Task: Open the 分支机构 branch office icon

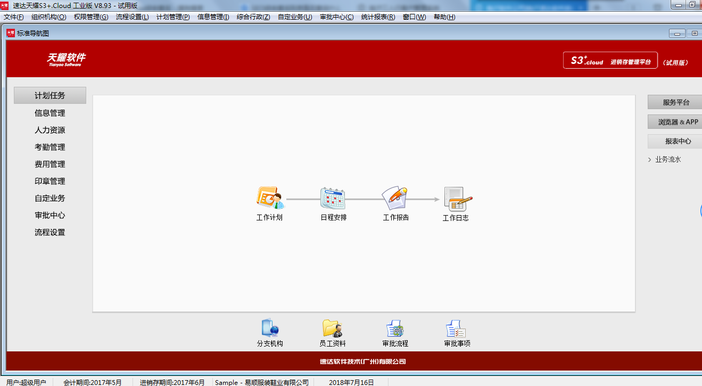Action: [270, 328]
